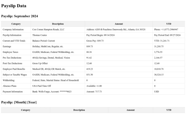Select 'Current and YTD Totals' cell
This screenshot has width=186, height=139.
[16, 41]
